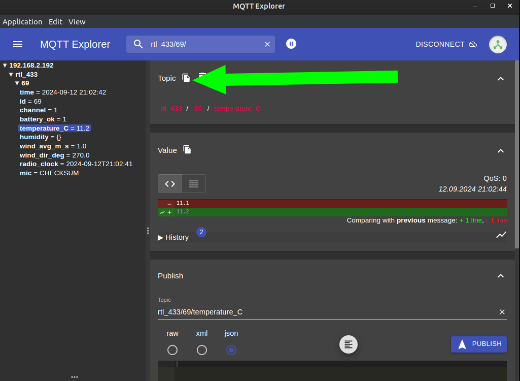Open the hamburger navigation menu
This screenshot has width=520, height=381.
pyautogui.click(x=18, y=44)
